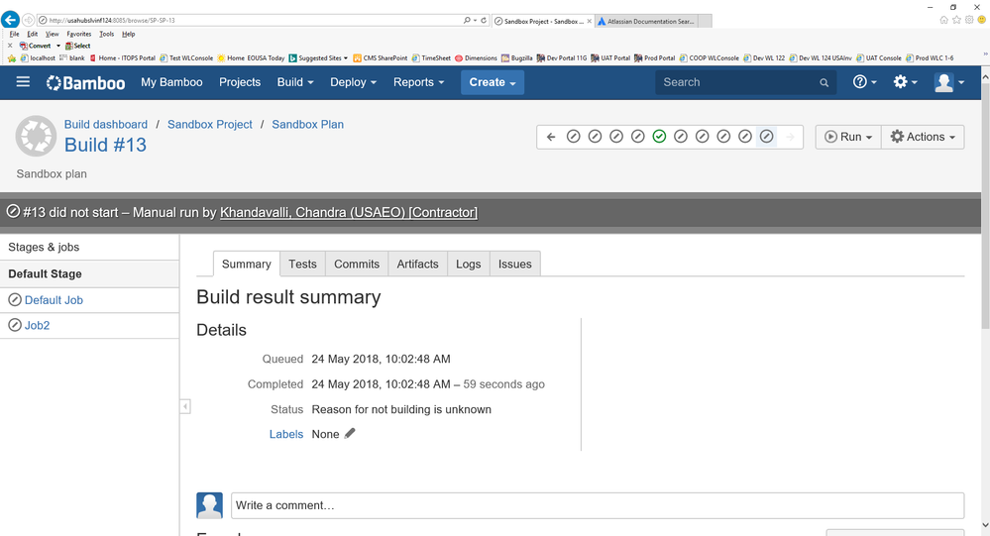The width and height of the screenshot is (990, 536).
Task: Go to previous builds with left arrow
Action: point(551,137)
